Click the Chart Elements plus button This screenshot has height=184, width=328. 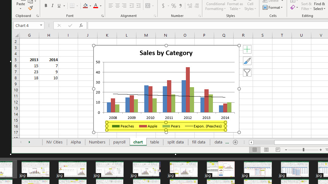click(x=247, y=49)
